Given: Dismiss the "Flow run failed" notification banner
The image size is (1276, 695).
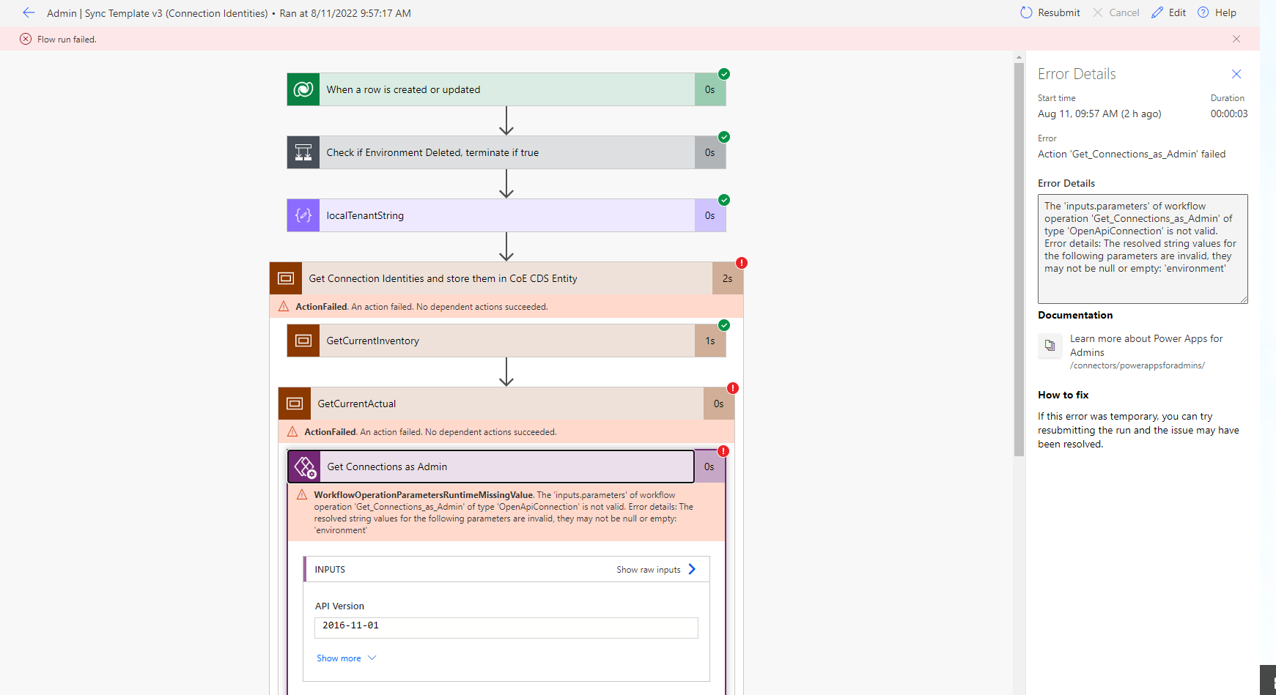Looking at the screenshot, I should pos(1236,39).
